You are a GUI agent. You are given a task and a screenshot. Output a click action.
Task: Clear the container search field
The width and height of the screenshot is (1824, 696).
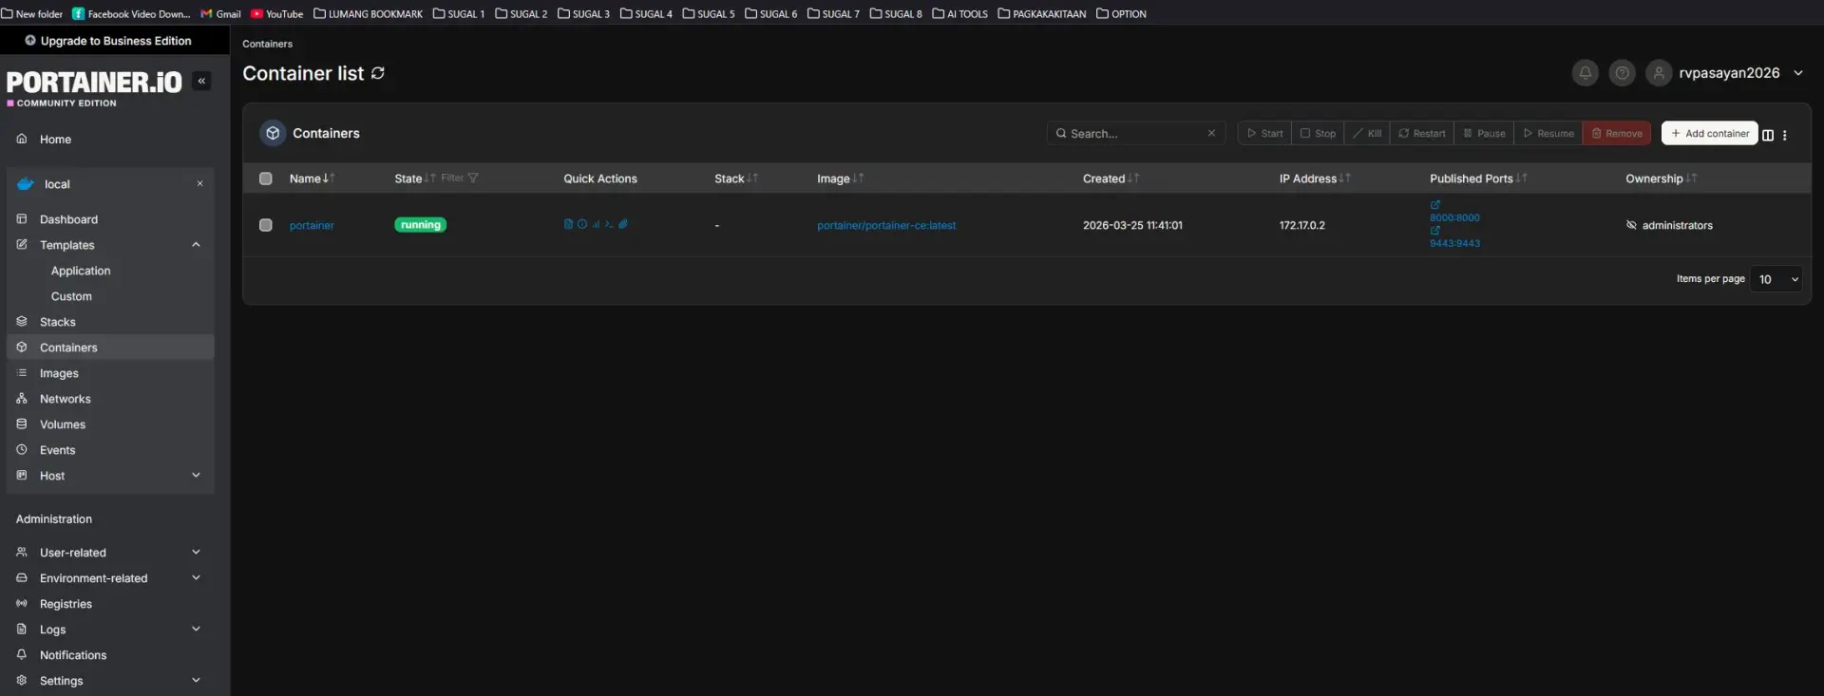(x=1211, y=133)
